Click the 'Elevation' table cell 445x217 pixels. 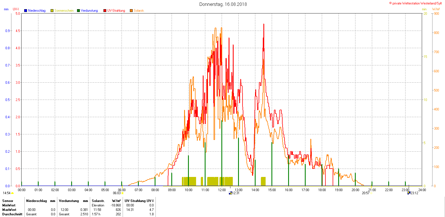(x=98, y=205)
